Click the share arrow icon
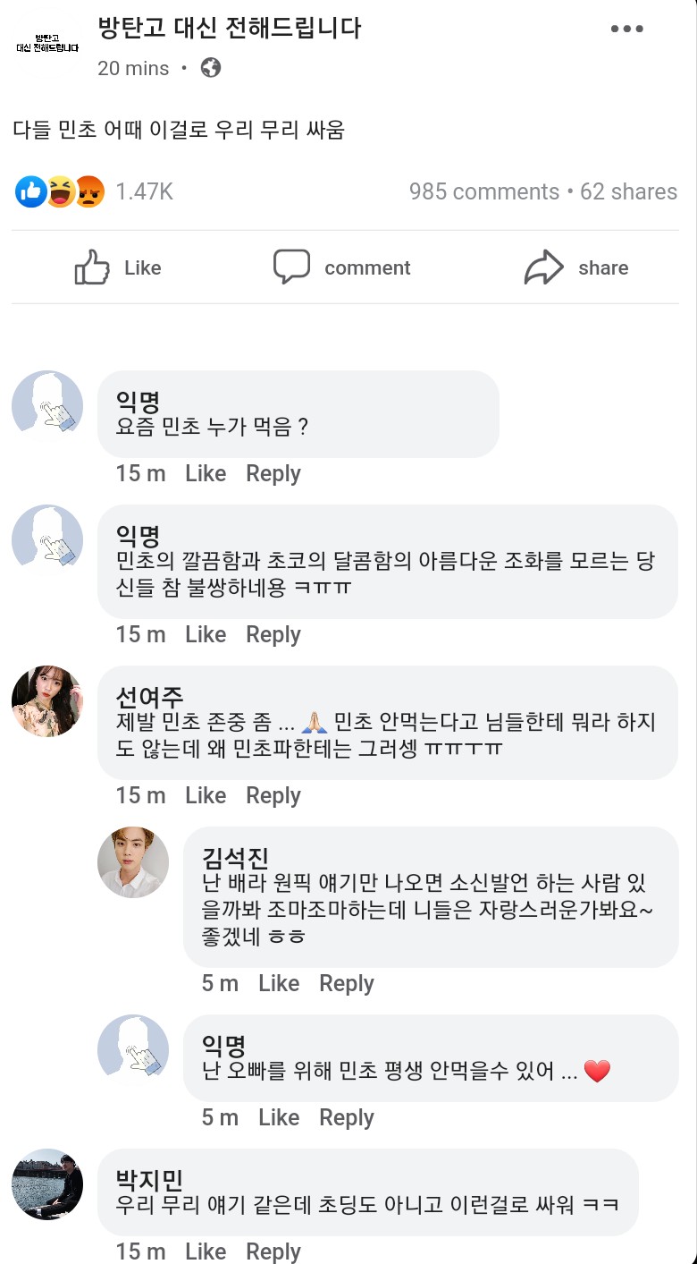 click(543, 267)
